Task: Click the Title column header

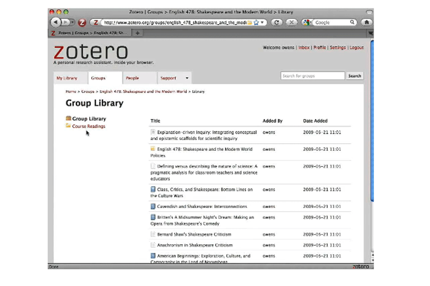Action: (x=155, y=121)
